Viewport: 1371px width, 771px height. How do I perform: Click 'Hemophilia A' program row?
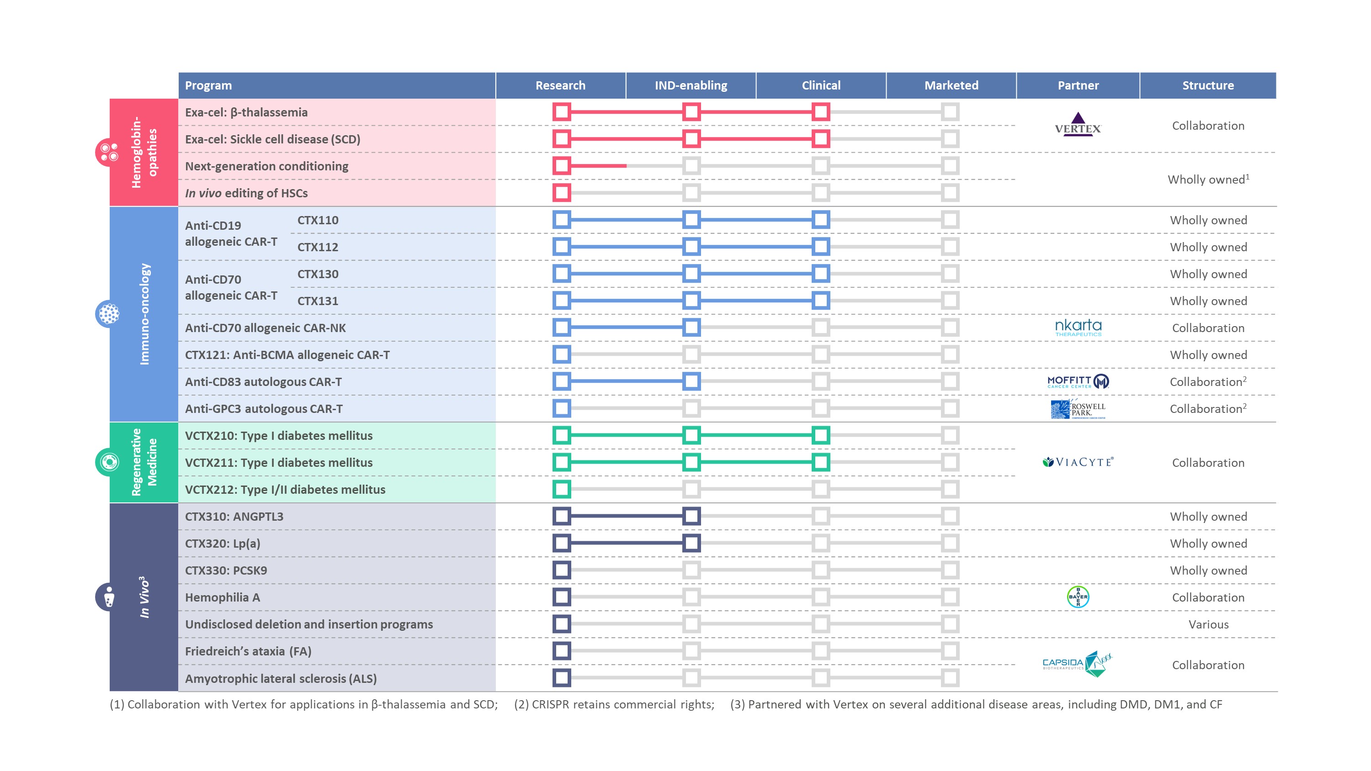(x=337, y=597)
